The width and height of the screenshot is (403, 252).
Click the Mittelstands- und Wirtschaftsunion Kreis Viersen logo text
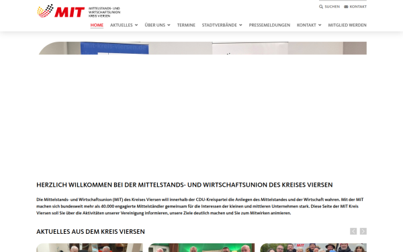point(104,12)
